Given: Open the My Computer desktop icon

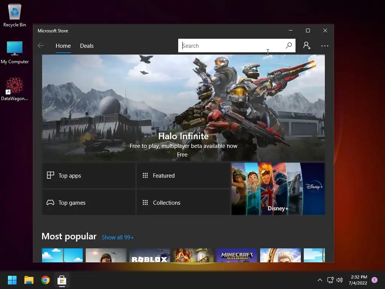Looking at the screenshot, I should [15, 53].
